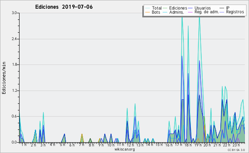The width and height of the screenshot is (249, 153).
Task: Click the wikiscan.org text below chart
Action: tap(124, 149)
